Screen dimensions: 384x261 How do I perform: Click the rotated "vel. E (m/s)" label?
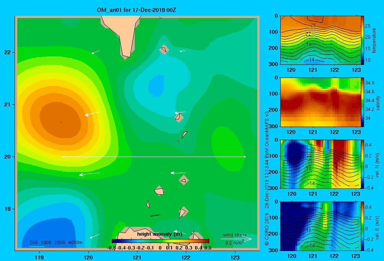(377, 228)
